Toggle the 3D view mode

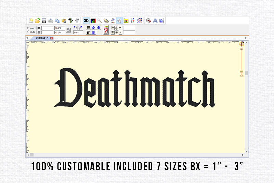point(86,21)
